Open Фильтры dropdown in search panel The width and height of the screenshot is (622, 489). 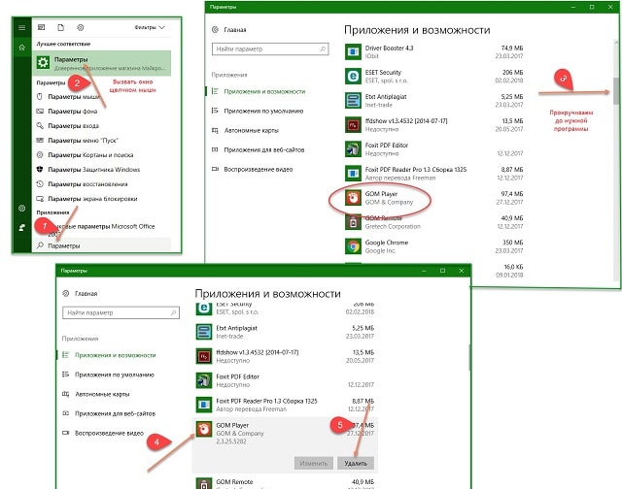coord(149,27)
